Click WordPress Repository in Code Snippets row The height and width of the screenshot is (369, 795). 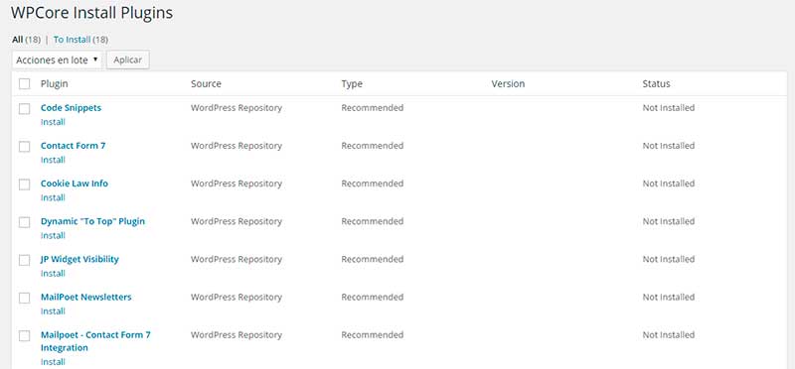237,108
